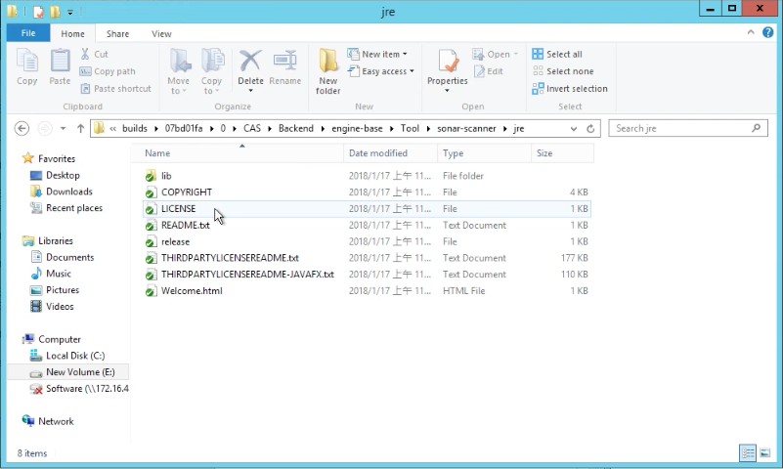Click the Back navigation arrow
This screenshot has height=469, width=783.
coord(22,128)
